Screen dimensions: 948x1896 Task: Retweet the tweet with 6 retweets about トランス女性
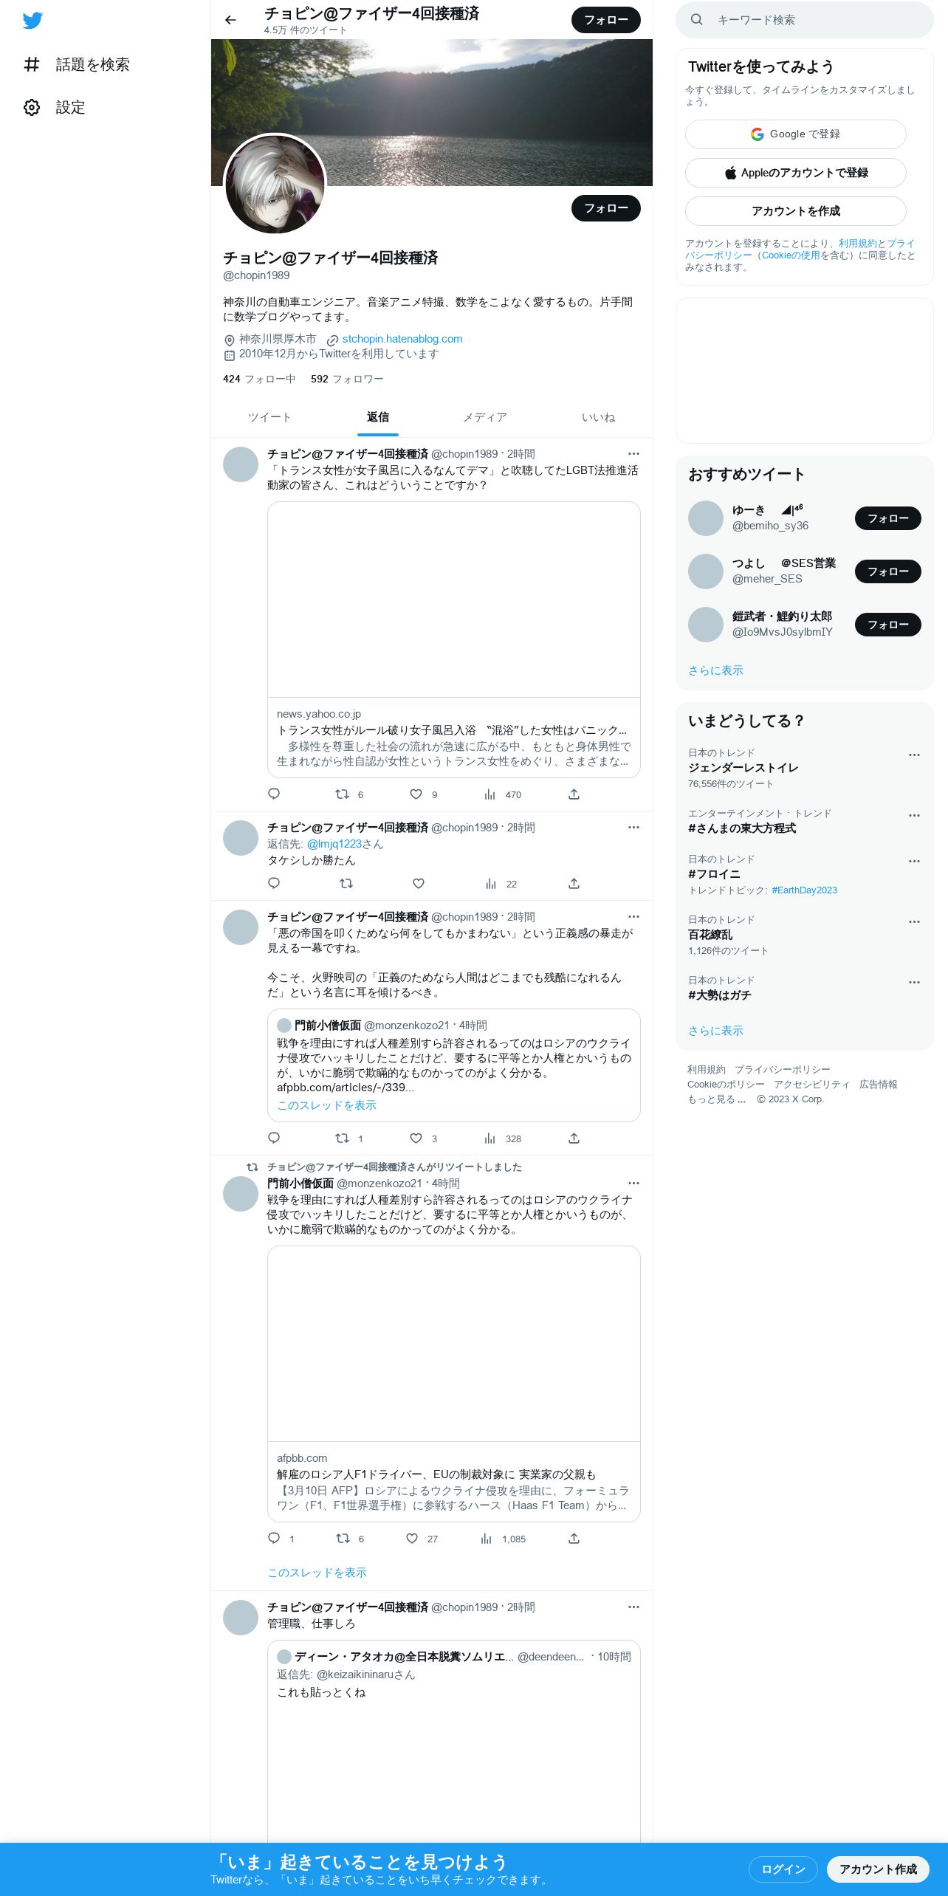point(342,794)
